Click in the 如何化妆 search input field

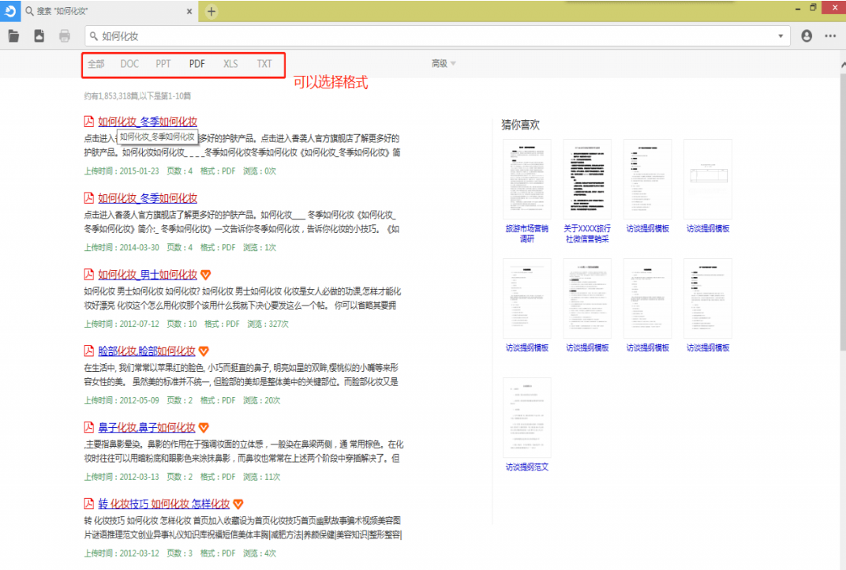click(434, 36)
